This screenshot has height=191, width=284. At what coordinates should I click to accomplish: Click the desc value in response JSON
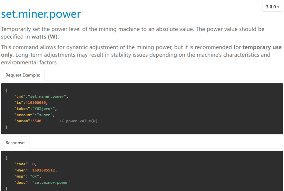point(52,183)
